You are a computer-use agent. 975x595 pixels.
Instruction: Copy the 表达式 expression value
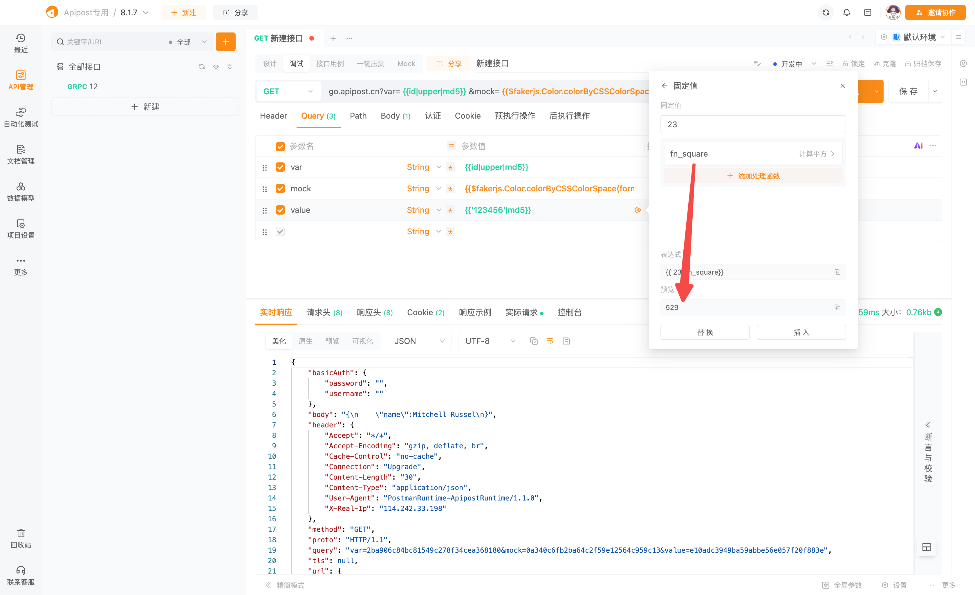(837, 272)
